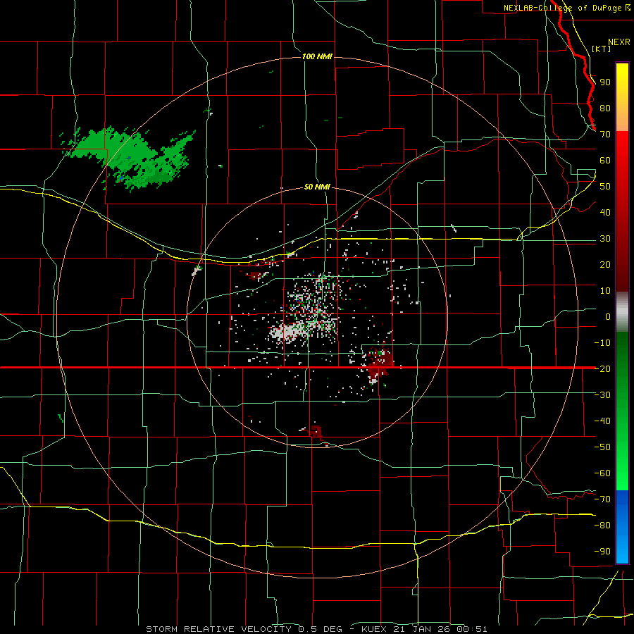Select the 10 value on the velocity scale

(605, 291)
